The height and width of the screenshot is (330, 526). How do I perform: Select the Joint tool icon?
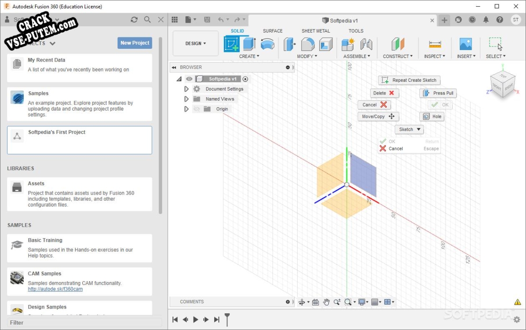[366, 44]
